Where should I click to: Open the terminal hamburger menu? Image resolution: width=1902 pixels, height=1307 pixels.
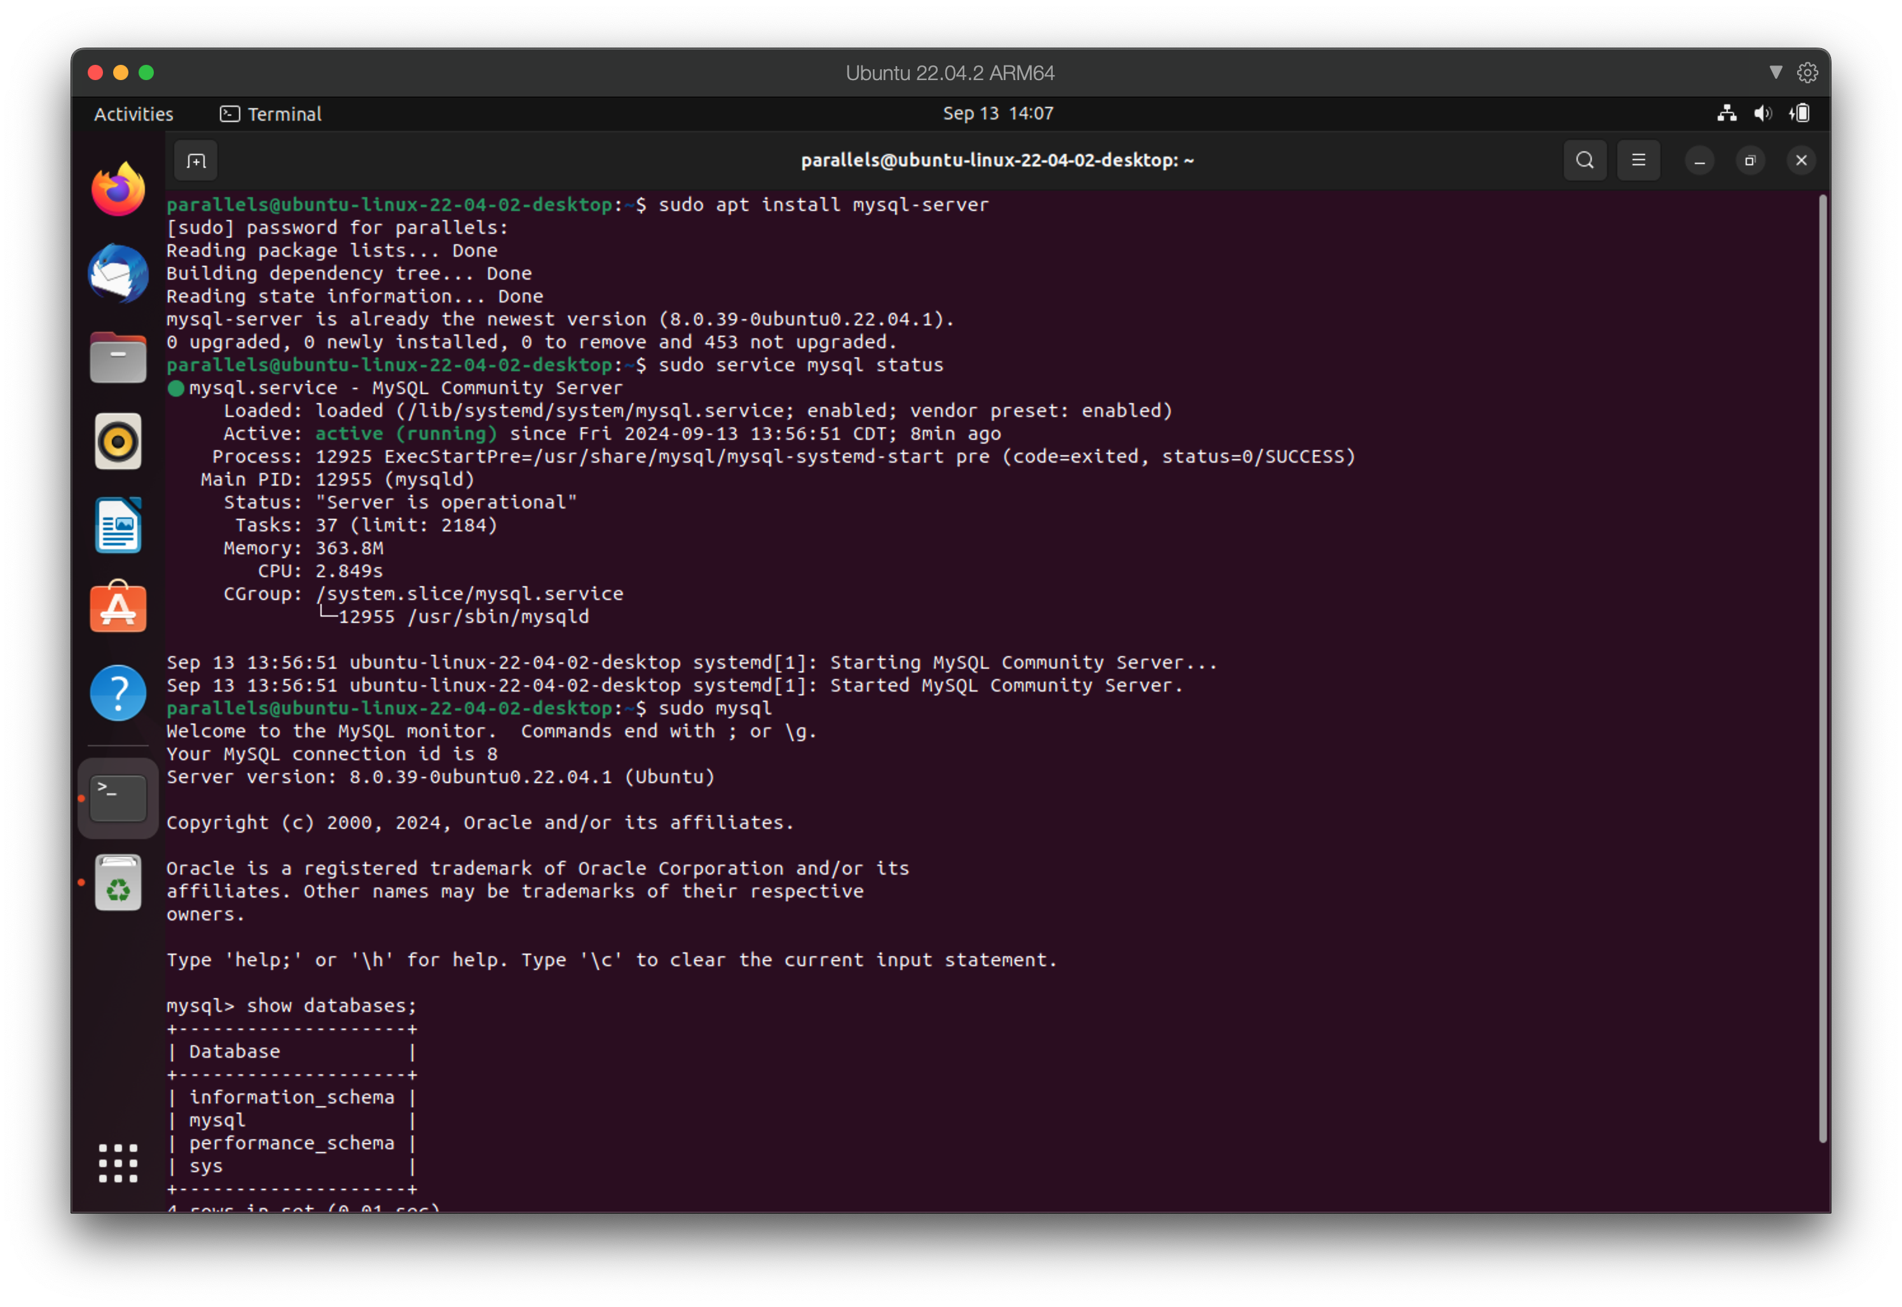coord(1638,160)
